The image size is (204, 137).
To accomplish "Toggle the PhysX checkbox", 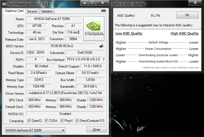I will [x=62, y=121].
